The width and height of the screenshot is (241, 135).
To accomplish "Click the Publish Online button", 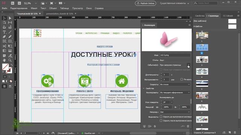I will (x=146, y=3).
